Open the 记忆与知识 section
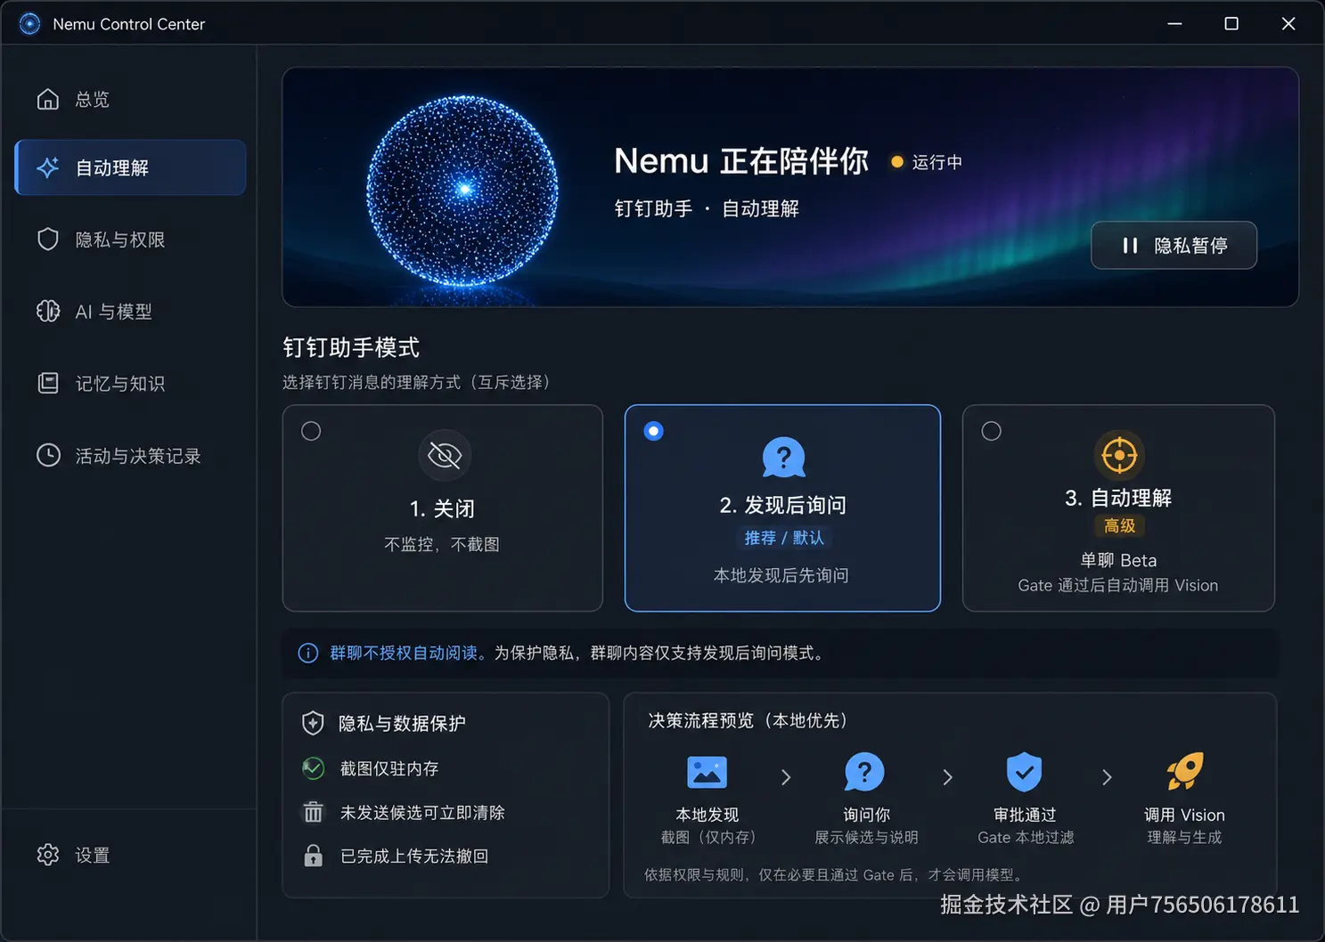The image size is (1325, 942). [130, 384]
